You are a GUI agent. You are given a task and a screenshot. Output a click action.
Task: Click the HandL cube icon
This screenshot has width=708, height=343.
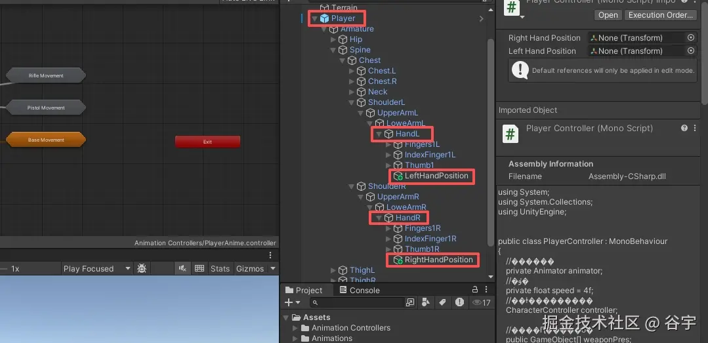(x=388, y=134)
